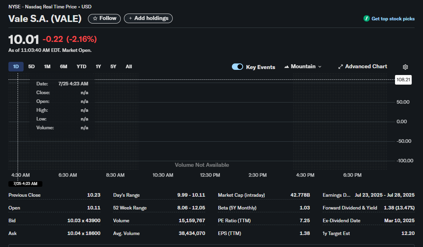Select the 5D time range tab
The width and height of the screenshot is (423, 247).
(x=31, y=67)
